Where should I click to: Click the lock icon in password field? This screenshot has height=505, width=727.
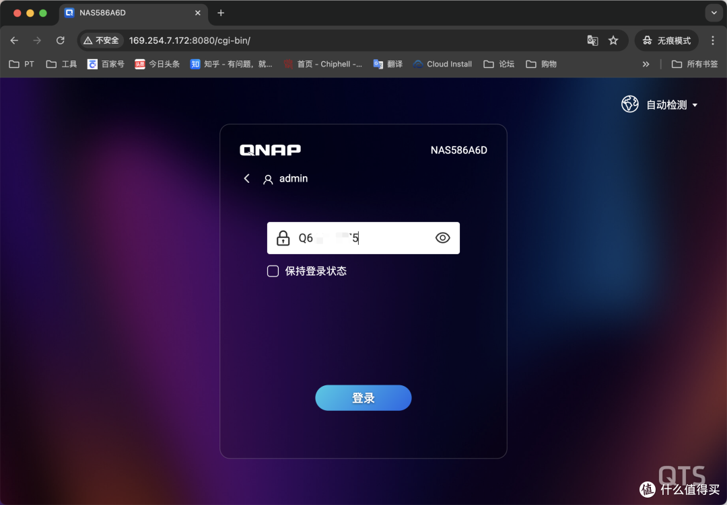[283, 238]
